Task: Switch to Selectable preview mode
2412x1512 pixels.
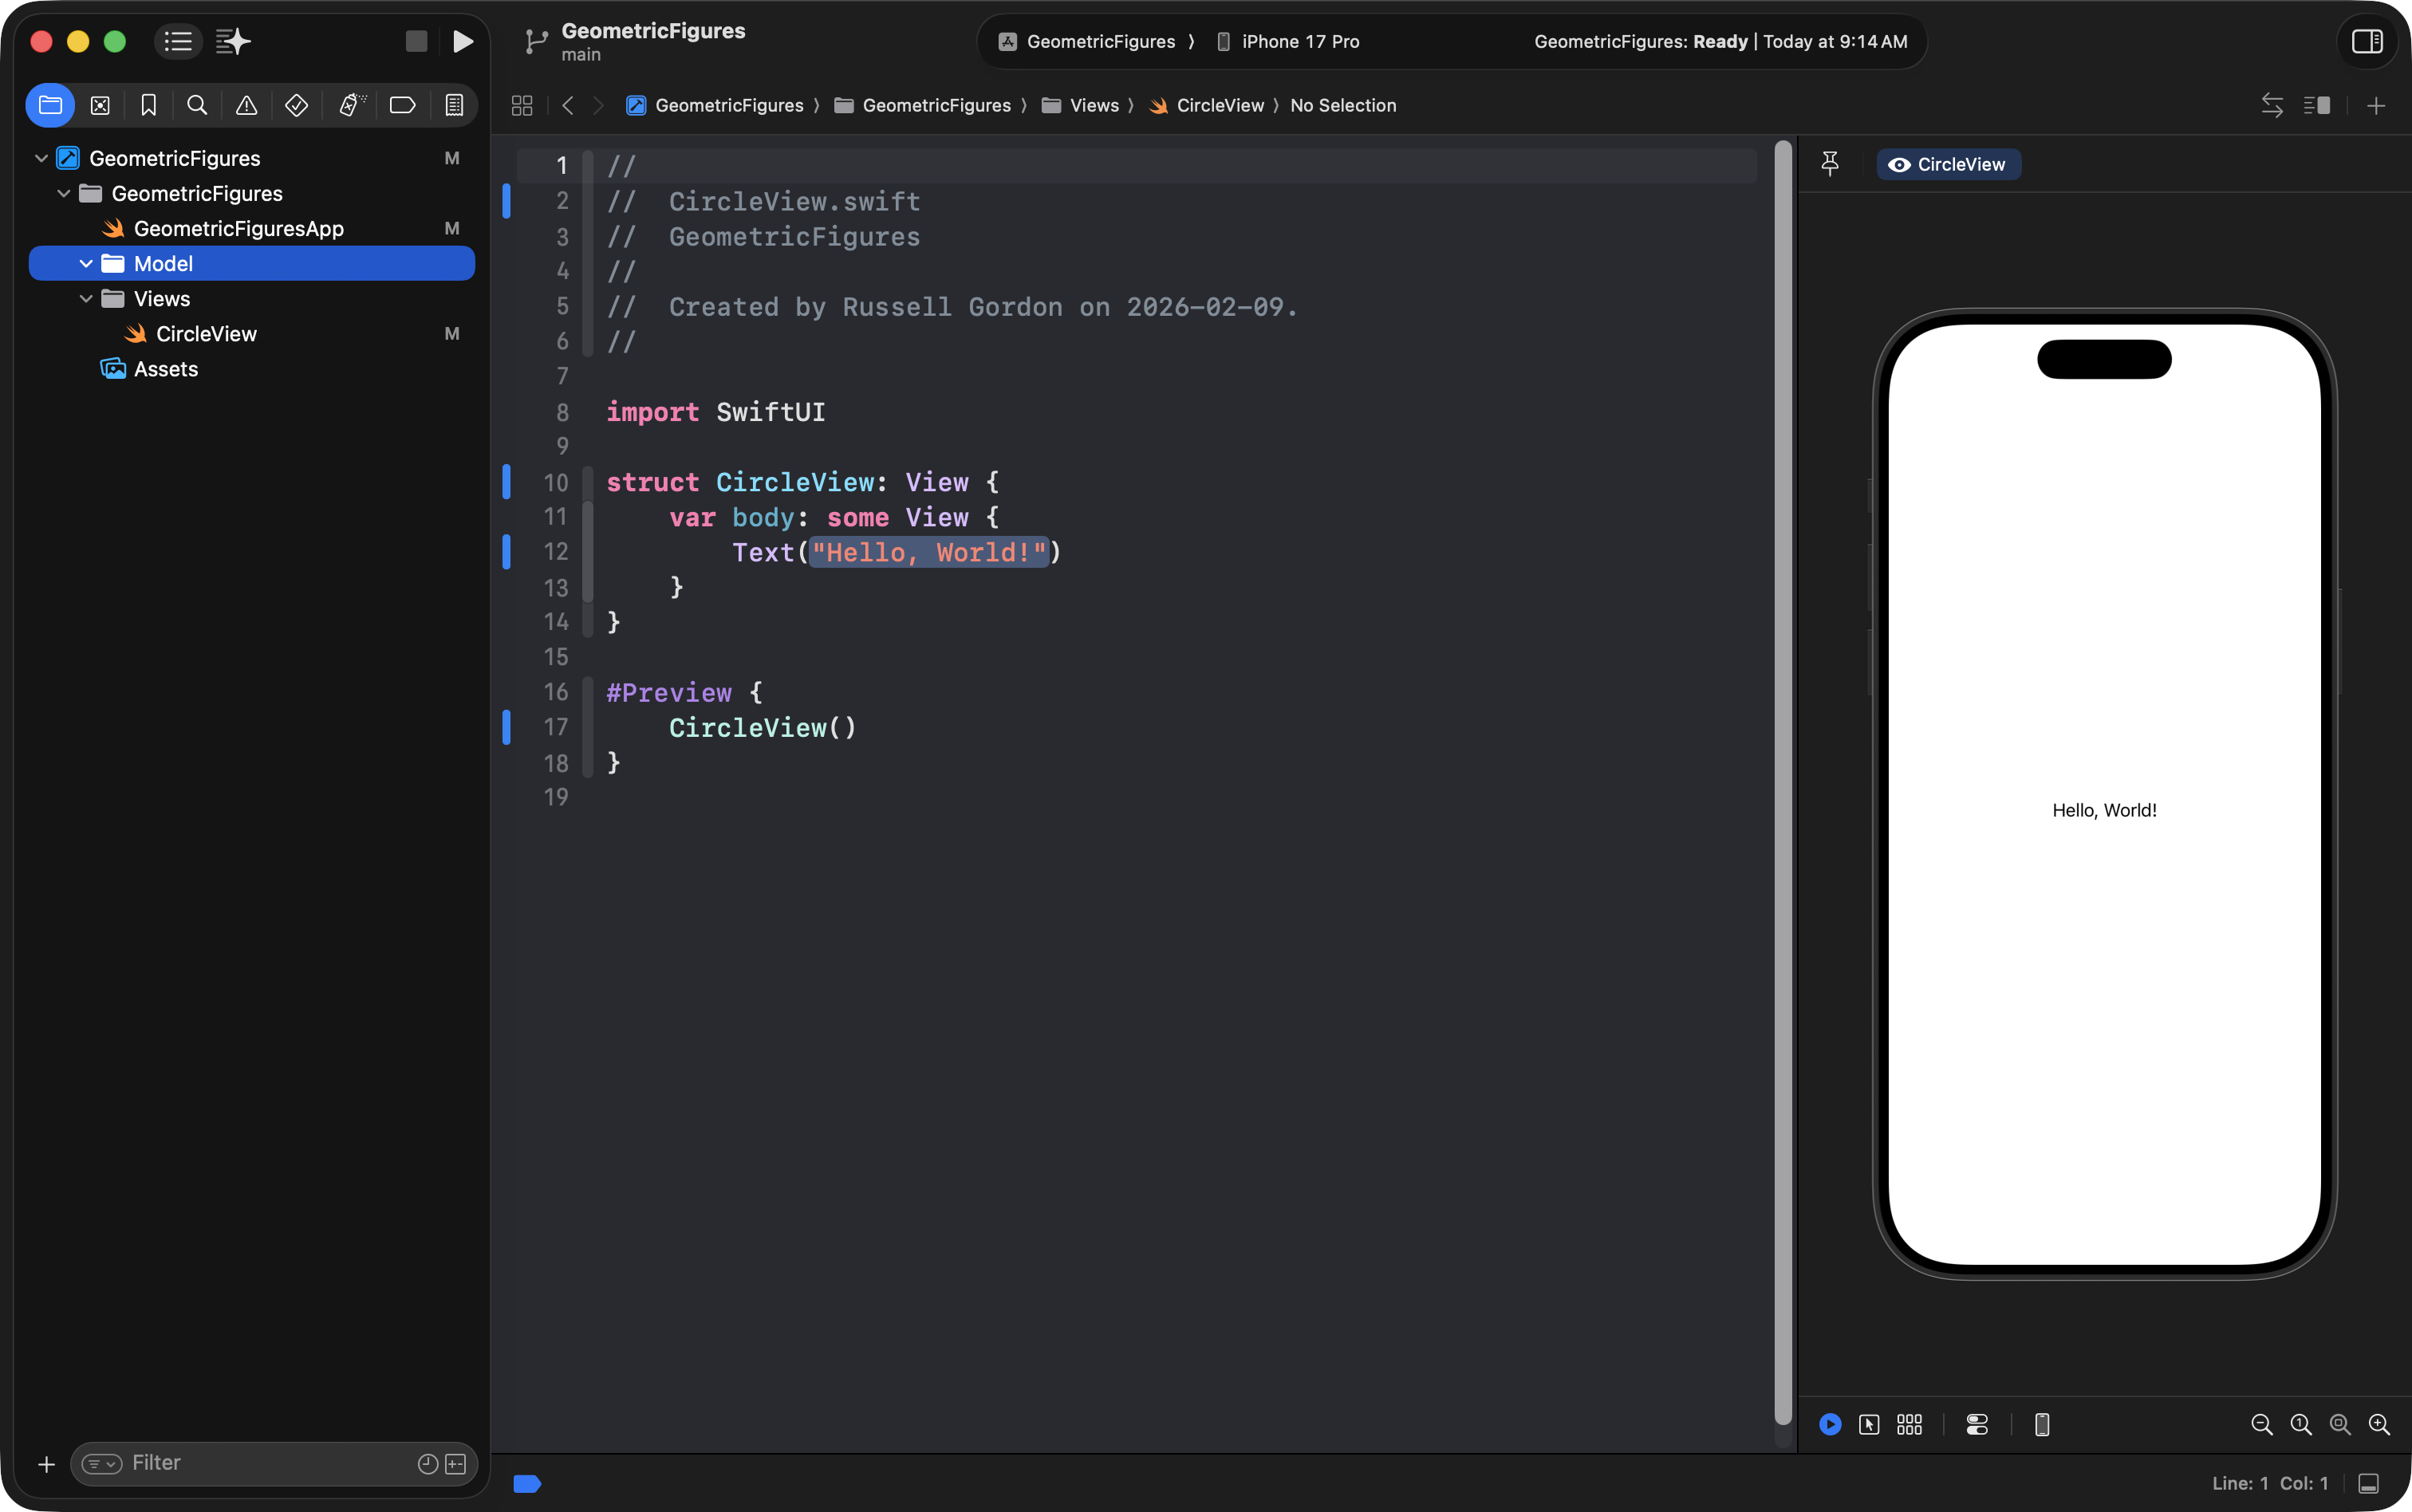Action: (x=1868, y=1424)
